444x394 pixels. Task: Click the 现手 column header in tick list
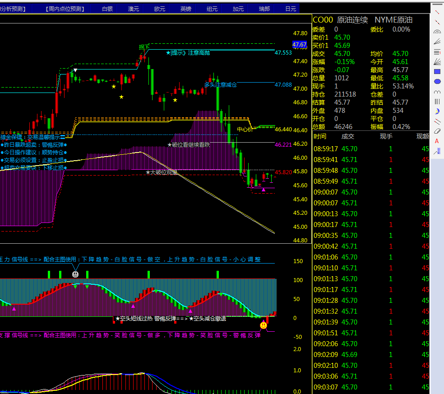coord(386,137)
